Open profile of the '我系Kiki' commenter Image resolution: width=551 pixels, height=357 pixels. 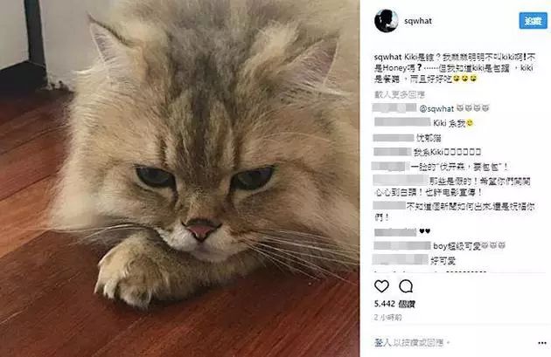pyautogui.click(x=392, y=152)
